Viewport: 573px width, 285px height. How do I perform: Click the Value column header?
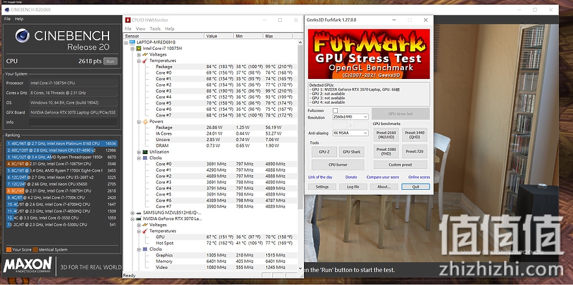[x=218, y=36]
